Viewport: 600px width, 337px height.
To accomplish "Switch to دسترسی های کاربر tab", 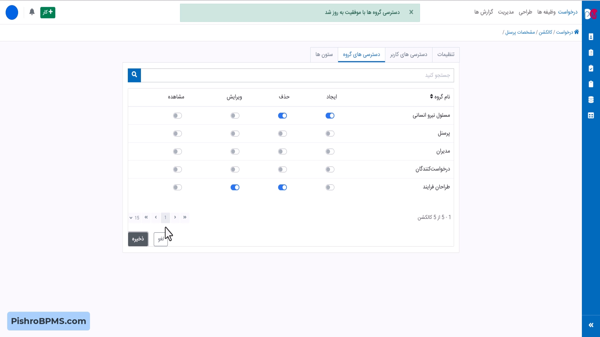I will 408,55.
